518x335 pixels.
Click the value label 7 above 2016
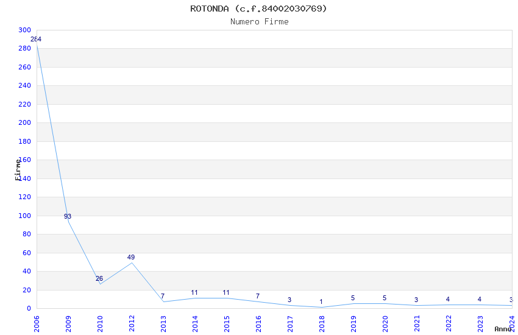tap(258, 296)
